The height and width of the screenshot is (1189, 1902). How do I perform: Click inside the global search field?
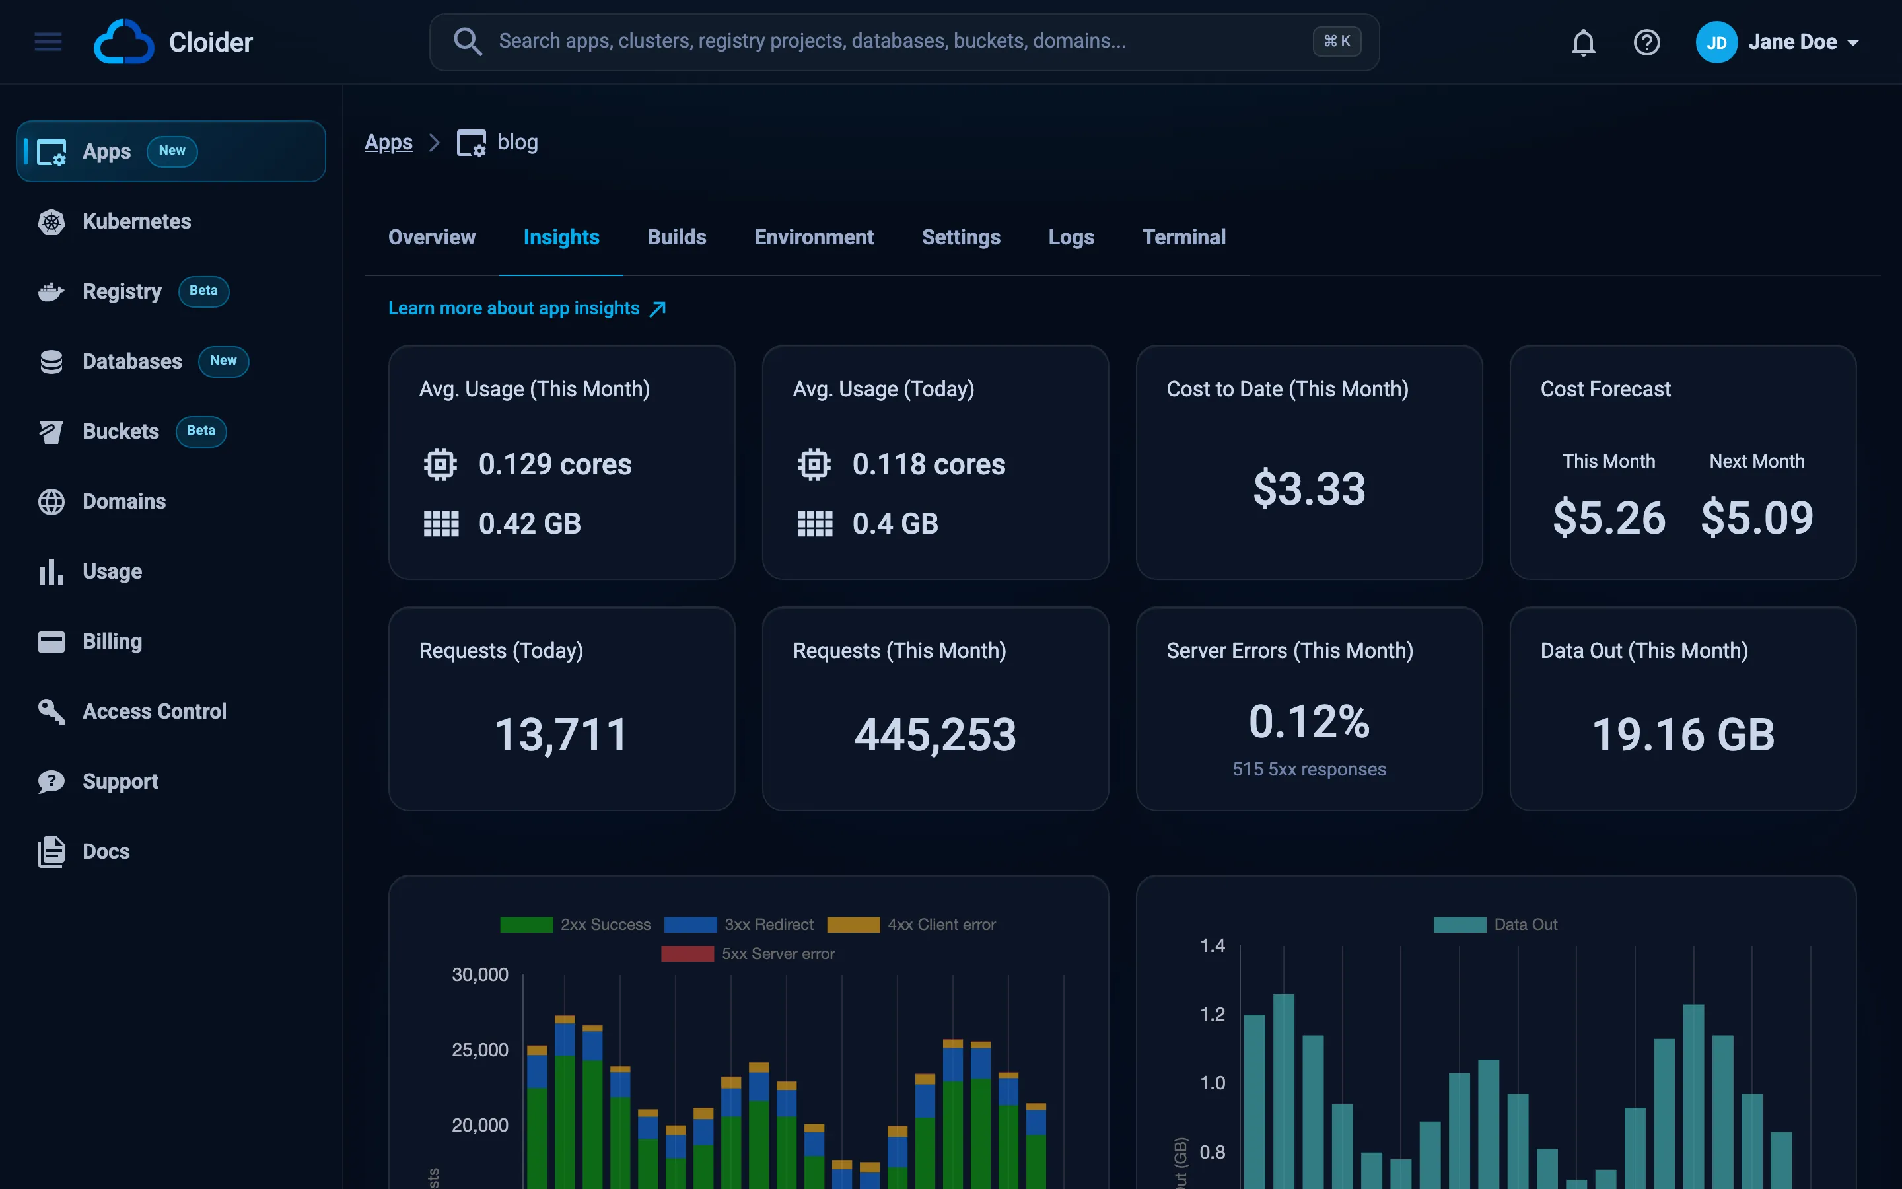pos(904,42)
